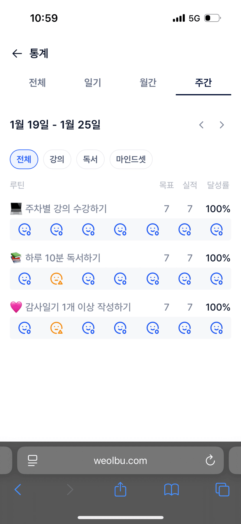Filter routines by 독서 chip
This screenshot has height=524, width=241.
(90, 159)
